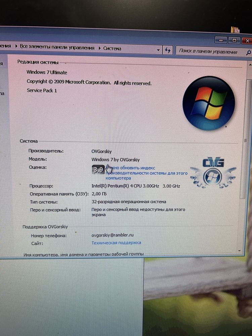Select 'Система' breadcrumb in address bar
Viewport: 252px width, 336px height.
coord(112,48)
